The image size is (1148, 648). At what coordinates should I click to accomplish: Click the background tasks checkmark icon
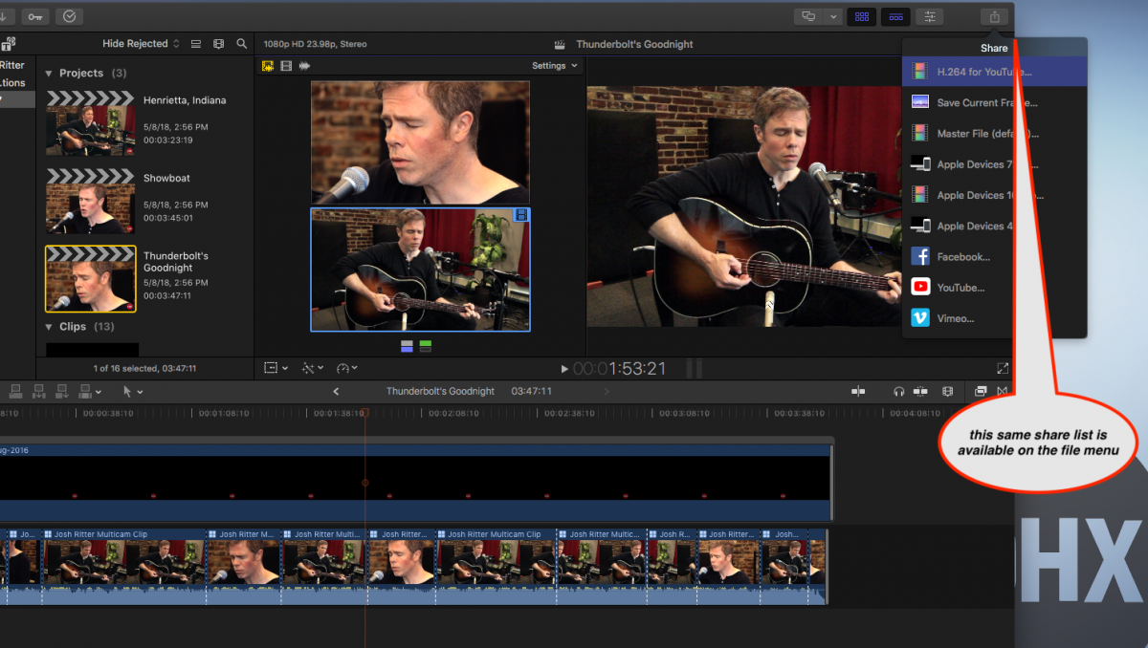point(69,16)
